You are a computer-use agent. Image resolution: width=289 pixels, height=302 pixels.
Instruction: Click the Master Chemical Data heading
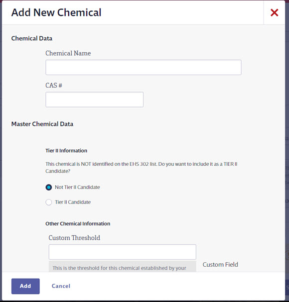pyautogui.click(x=42, y=124)
